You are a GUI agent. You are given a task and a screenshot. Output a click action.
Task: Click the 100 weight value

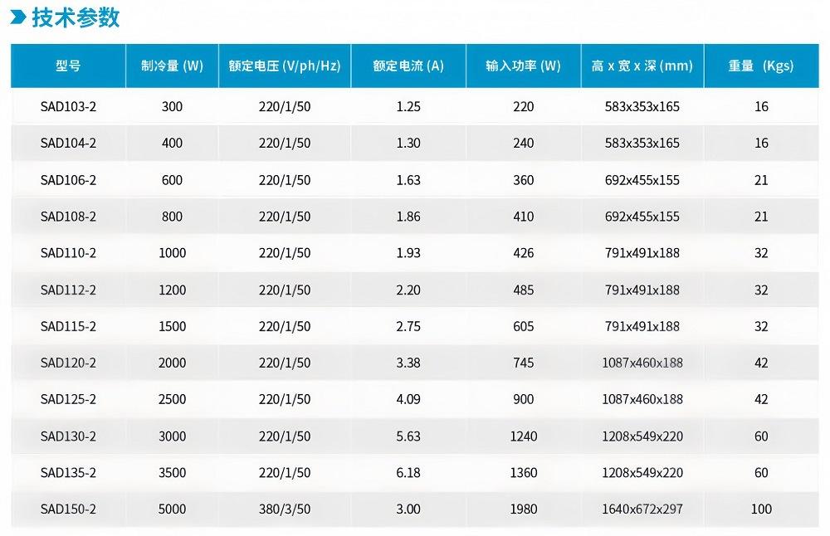pos(761,509)
